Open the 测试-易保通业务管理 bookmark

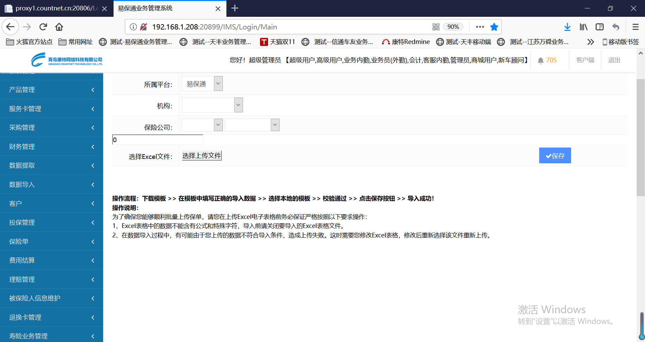tap(136, 42)
